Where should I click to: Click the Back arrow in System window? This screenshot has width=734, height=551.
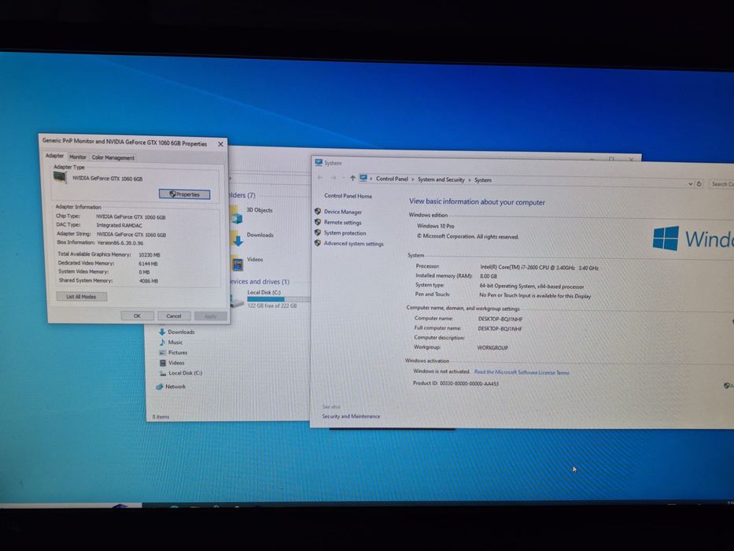pyautogui.click(x=320, y=178)
